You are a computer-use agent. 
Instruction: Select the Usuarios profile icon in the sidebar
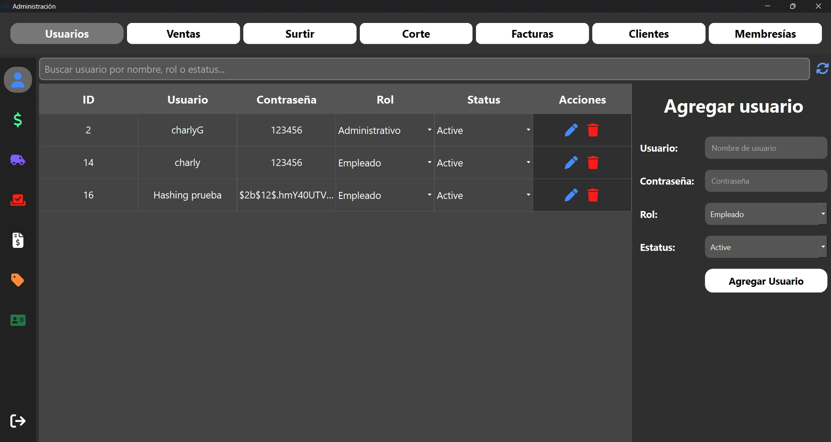pos(17,80)
